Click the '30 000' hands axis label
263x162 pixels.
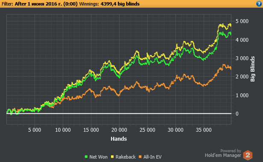[175, 130]
